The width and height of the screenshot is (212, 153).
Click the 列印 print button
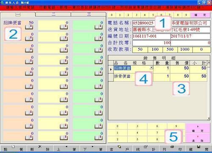pos(172,148)
